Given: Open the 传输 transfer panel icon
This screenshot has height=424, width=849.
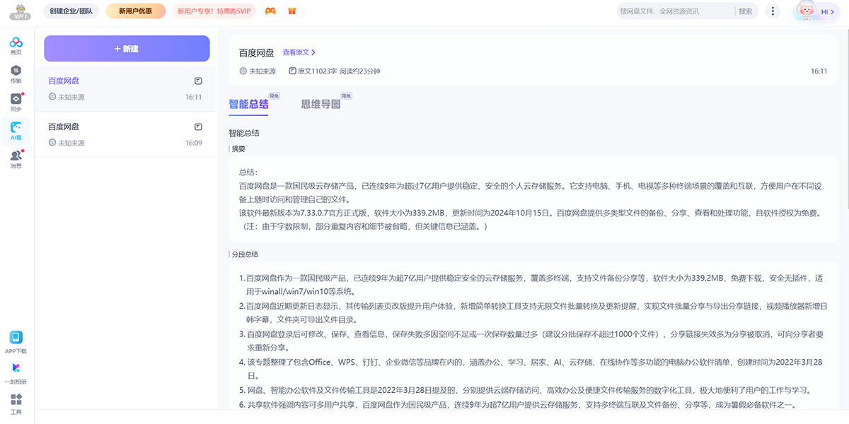Looking at the screenshot, I should pyautogui.click(x=16, y=73).
